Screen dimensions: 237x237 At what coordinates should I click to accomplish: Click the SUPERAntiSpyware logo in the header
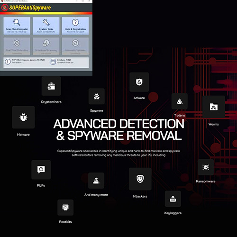tap(26, 8)
